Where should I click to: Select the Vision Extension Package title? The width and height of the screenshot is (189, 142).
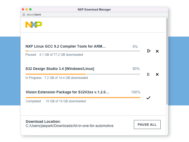(x=67, y=92)
